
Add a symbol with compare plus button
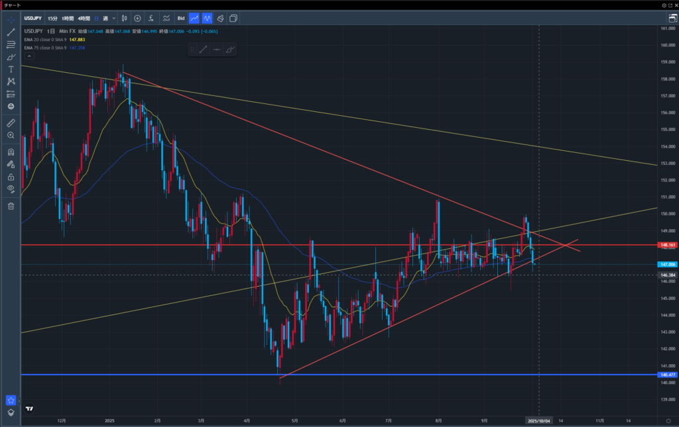coord(137,19)
